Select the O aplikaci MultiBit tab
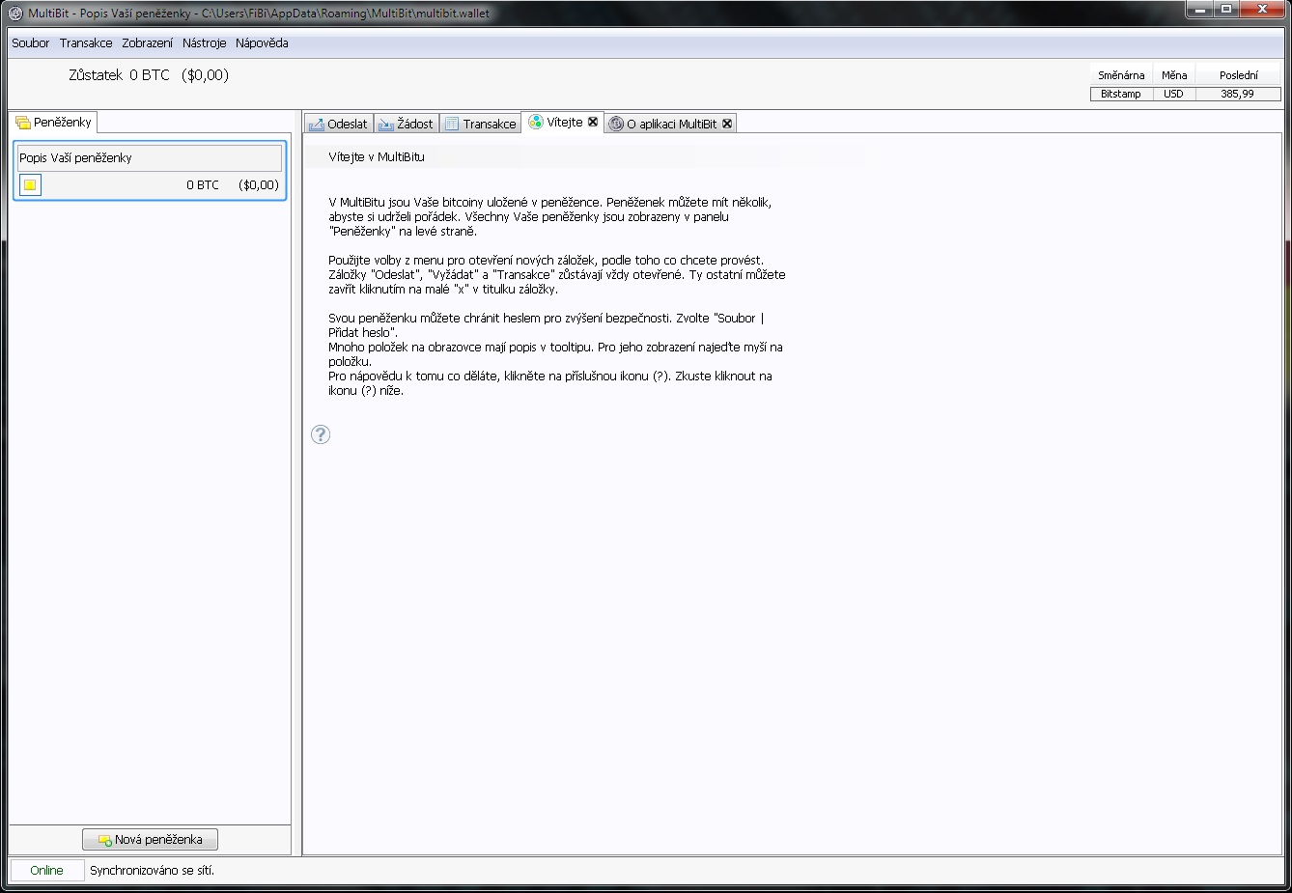Image resolution: width=1292 pixels, height=893 pixels. pos(671,124)
